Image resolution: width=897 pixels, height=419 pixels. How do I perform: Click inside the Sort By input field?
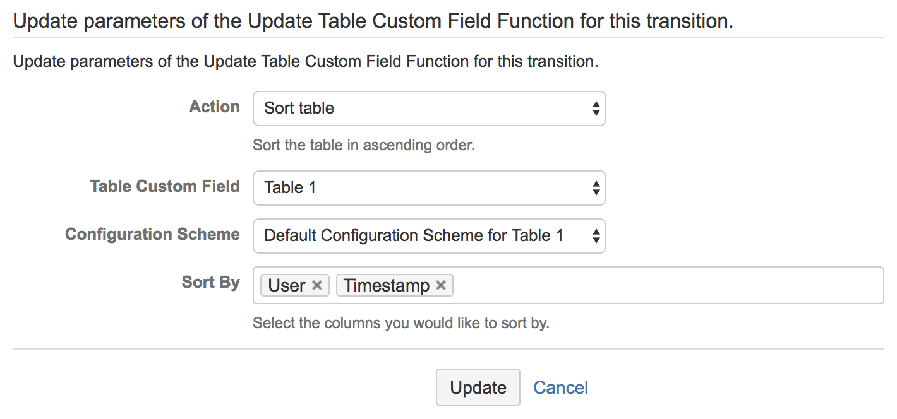click(x=632, y=285)
